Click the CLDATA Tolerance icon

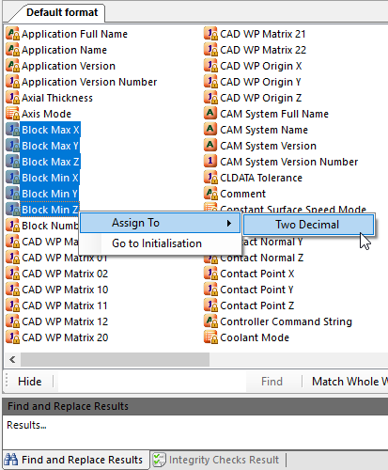click(210, 178)
